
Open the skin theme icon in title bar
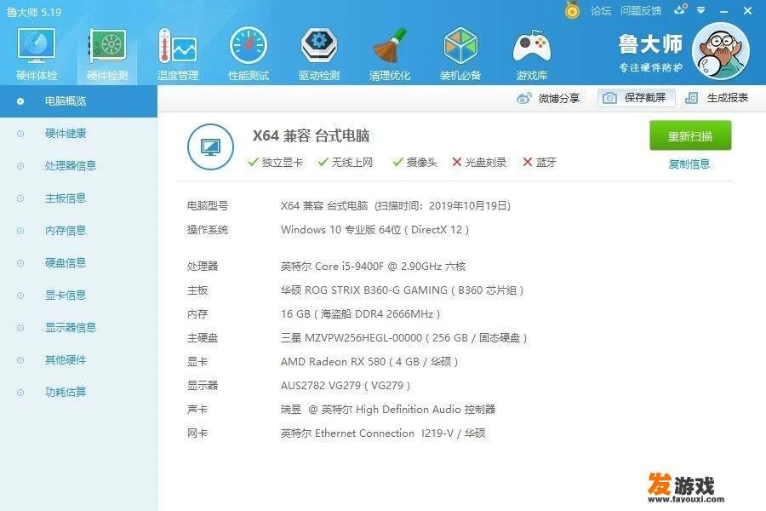680,9
